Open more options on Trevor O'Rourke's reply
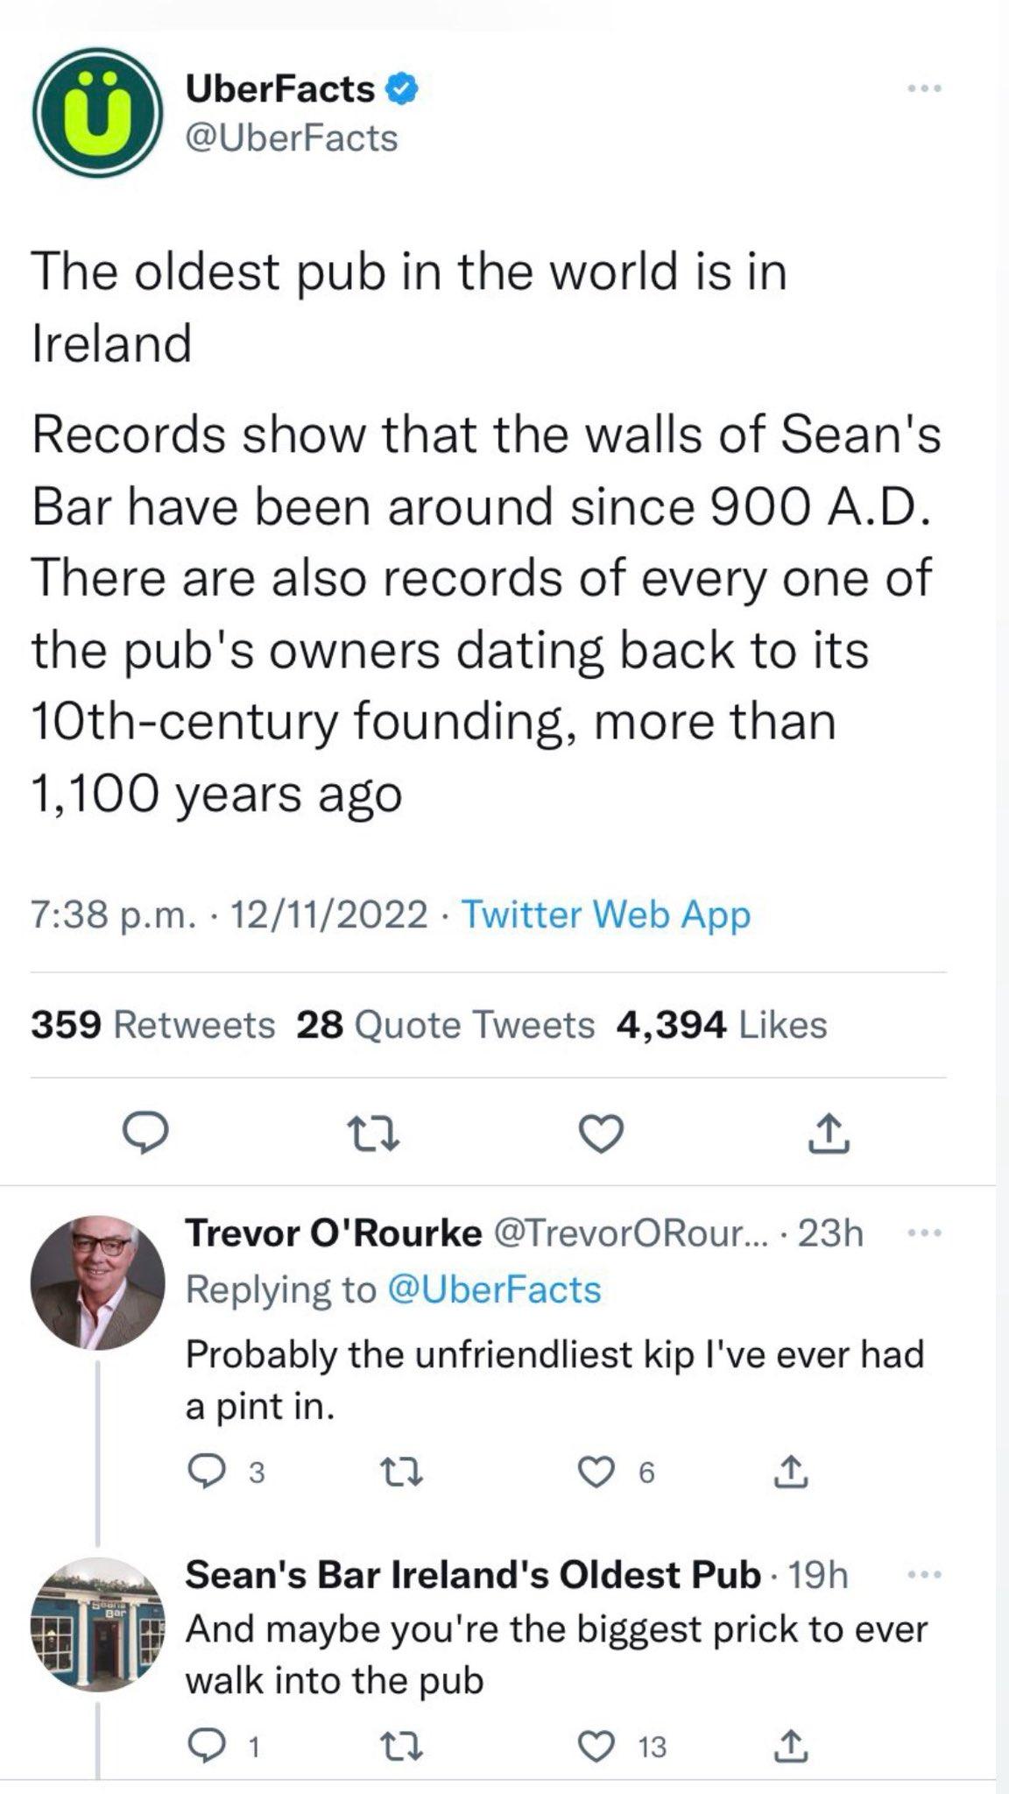This screenshot has height=1794, width=1009. [x=924, y=1233]
